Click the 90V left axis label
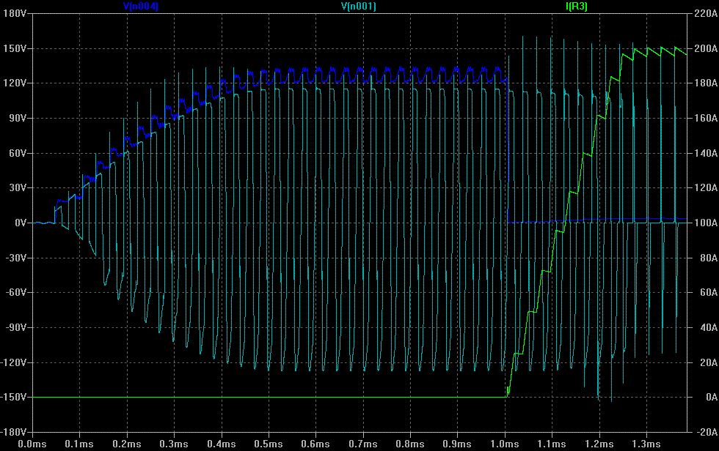The image size is (719, 451). (18, 118)
